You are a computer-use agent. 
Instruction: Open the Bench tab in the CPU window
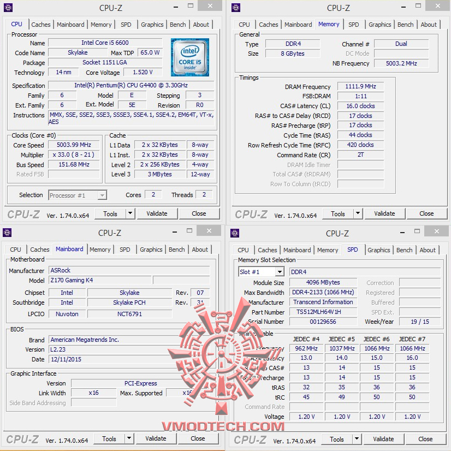coord(178,25)
